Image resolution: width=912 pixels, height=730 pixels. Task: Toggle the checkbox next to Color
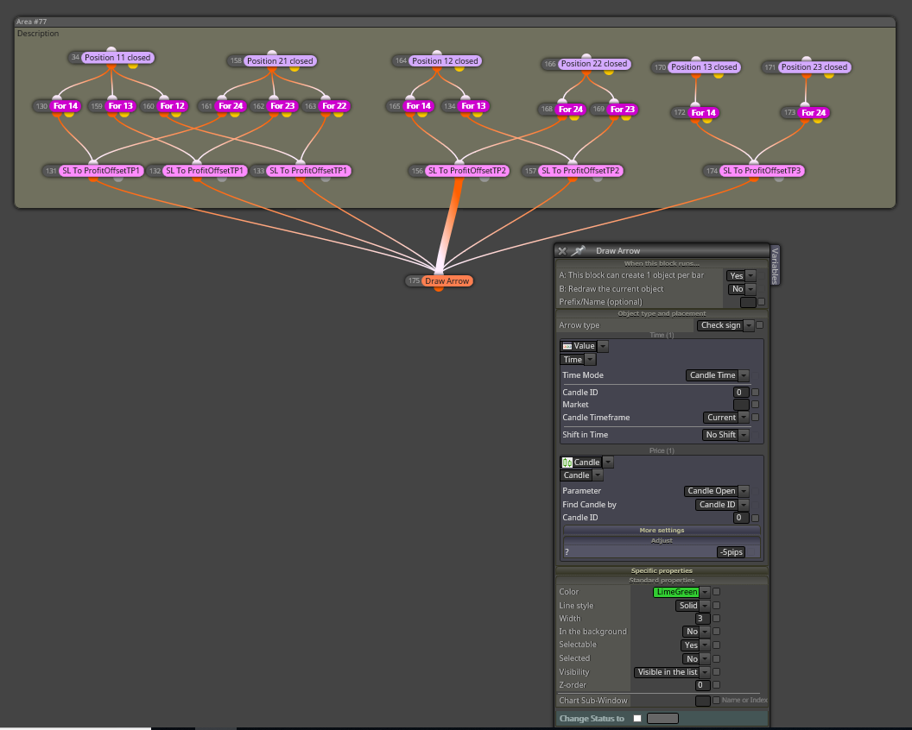coord(717,592)
